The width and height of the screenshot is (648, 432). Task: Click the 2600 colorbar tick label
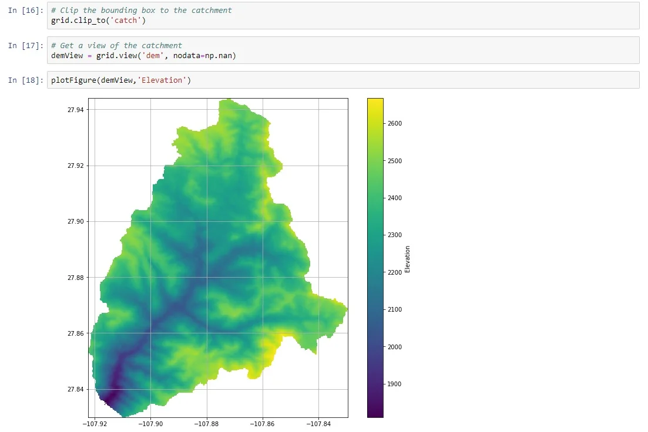[x=395, y=123]
